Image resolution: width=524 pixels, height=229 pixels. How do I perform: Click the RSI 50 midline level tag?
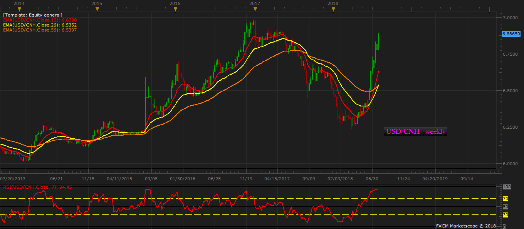[x=506, y=207]
